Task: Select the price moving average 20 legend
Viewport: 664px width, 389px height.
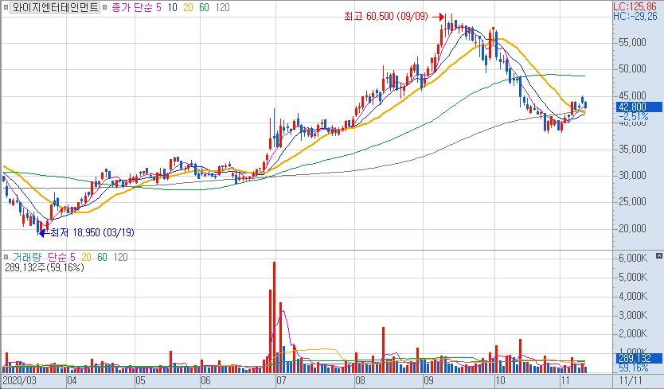Action: [188, 7]
